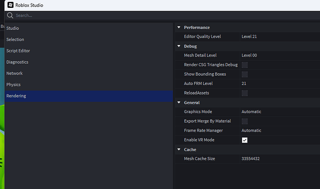The width and height of the screenshot is (320, 189).
Task: Click the Debug section heading
Action: [x=191, y=46]
